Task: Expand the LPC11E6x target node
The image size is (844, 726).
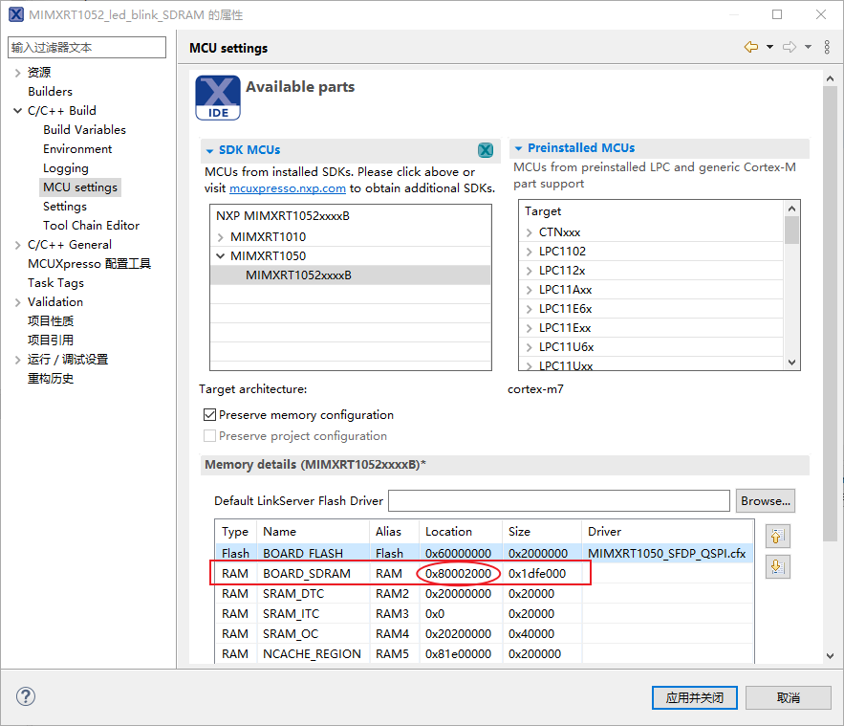Action: pyautogui.click(x=530, y=309)
